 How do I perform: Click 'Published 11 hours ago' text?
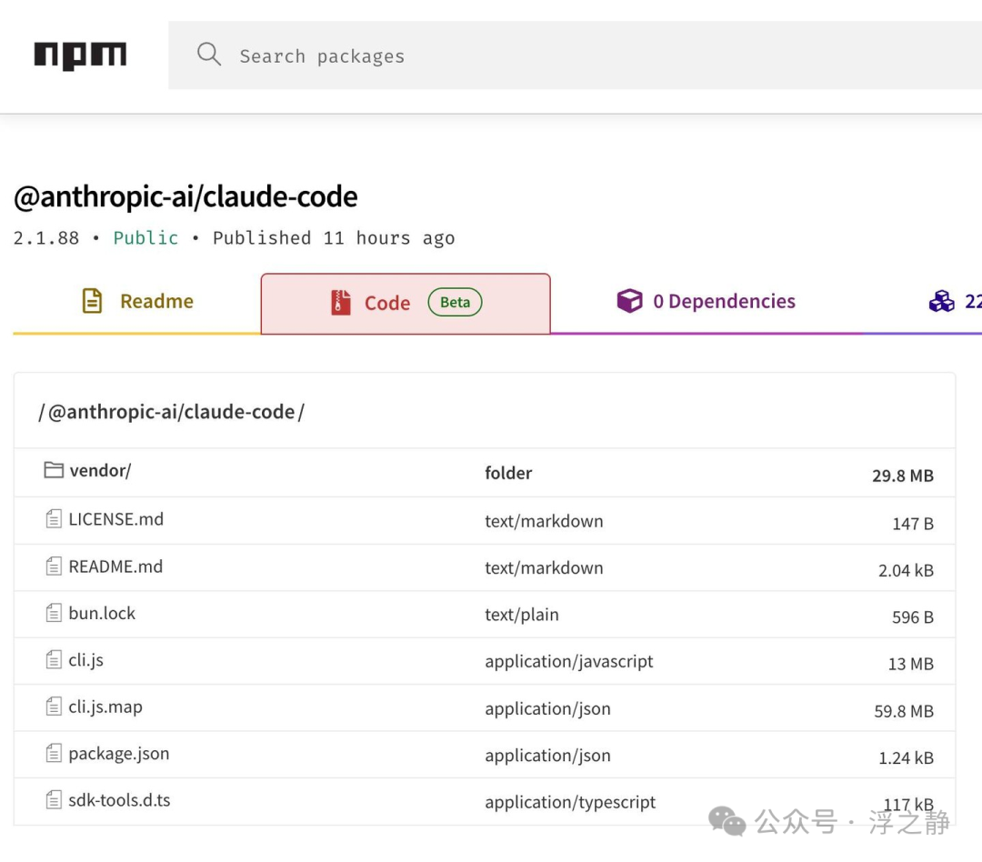(334, 238)
